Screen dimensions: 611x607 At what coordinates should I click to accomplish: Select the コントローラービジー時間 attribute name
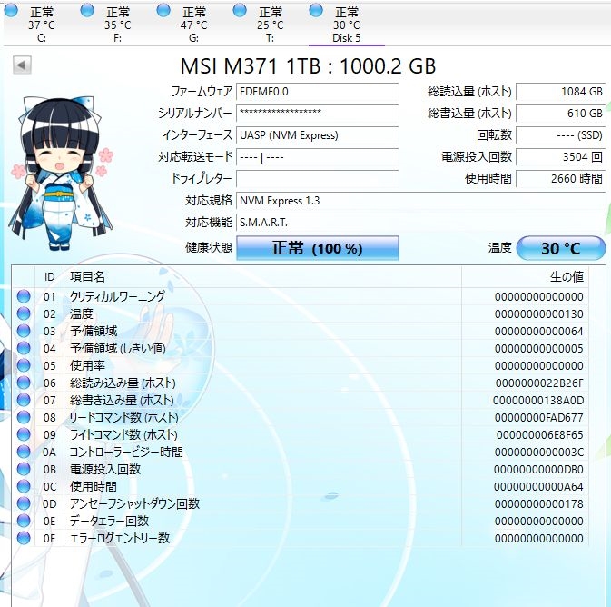pyautogui.click(x=126, y=452)
